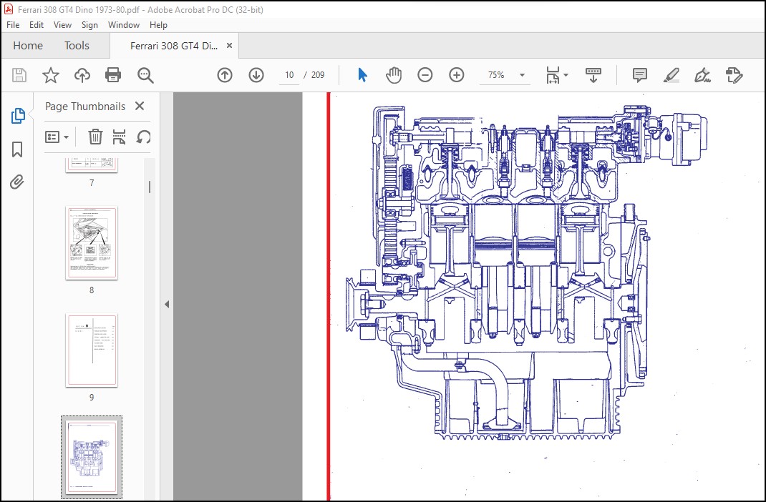Open the Window menu

[124, 25]
